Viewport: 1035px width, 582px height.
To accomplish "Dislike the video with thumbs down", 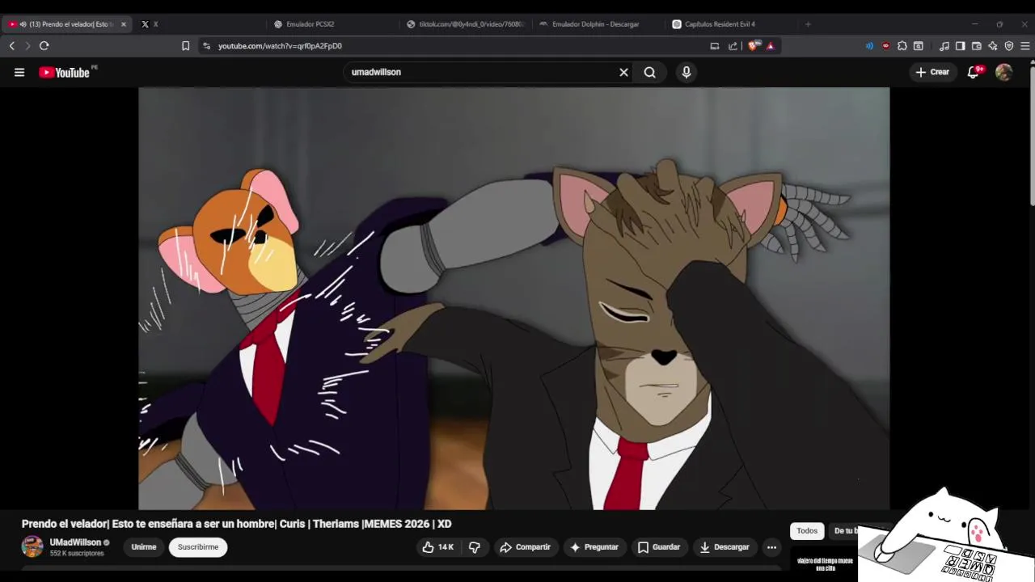I will click(475, 547).
